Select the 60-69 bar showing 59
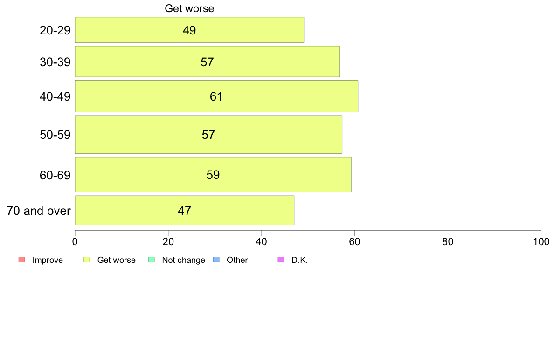This screenshot has width=554, height=343. 213,174
